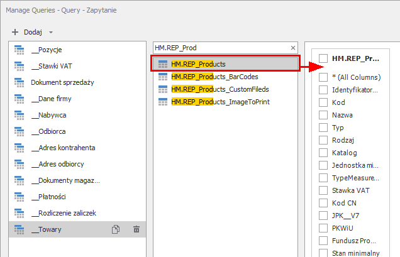Click the table icon beside __Płatności

[19, 197]
